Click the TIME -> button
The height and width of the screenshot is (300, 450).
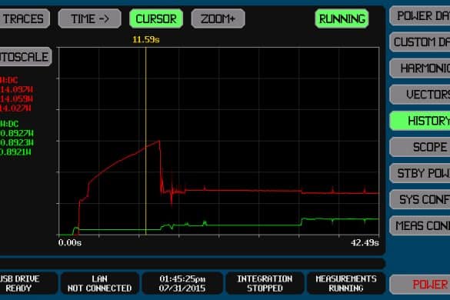click(x=89, y=18)
